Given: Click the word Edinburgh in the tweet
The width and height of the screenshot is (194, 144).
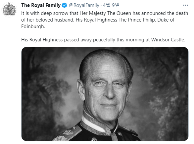Looking at the screenshot, I should pyautogui.click(x=33, y=26).
